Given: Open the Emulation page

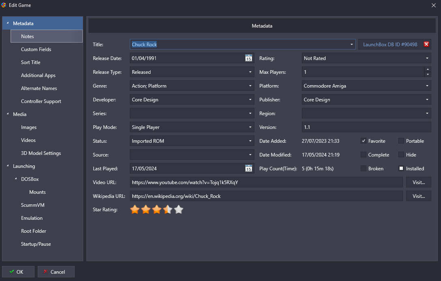Looking at the screenshot, I should point(32,218).
